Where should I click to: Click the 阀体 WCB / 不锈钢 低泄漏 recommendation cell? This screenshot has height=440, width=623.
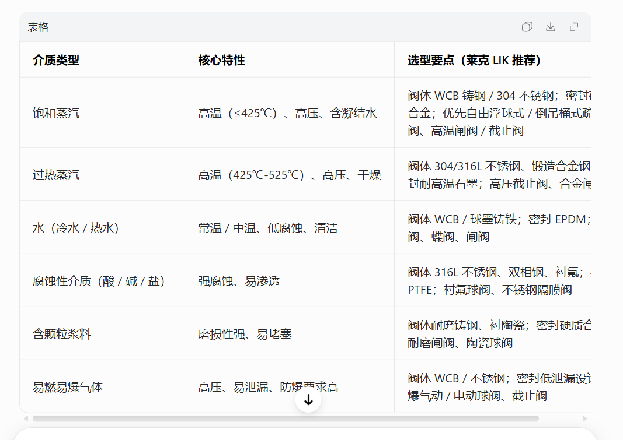[493, 387]
